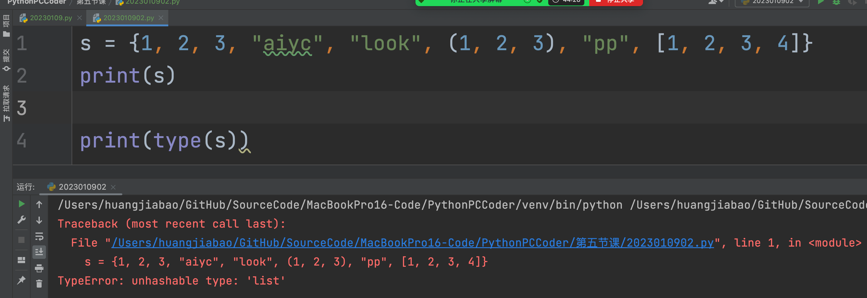Open the user account dropdown in toolbar
The height and width of the screenshot is (298, 867).
716,2
